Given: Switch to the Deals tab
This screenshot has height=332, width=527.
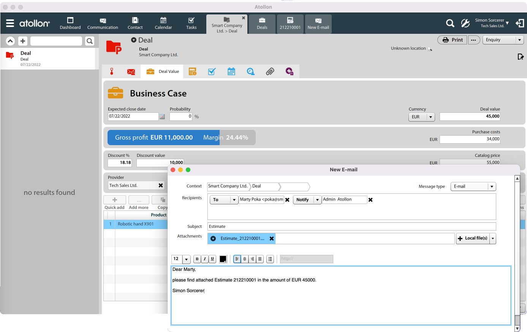Looking at the screenshot, I should (262, 24).
